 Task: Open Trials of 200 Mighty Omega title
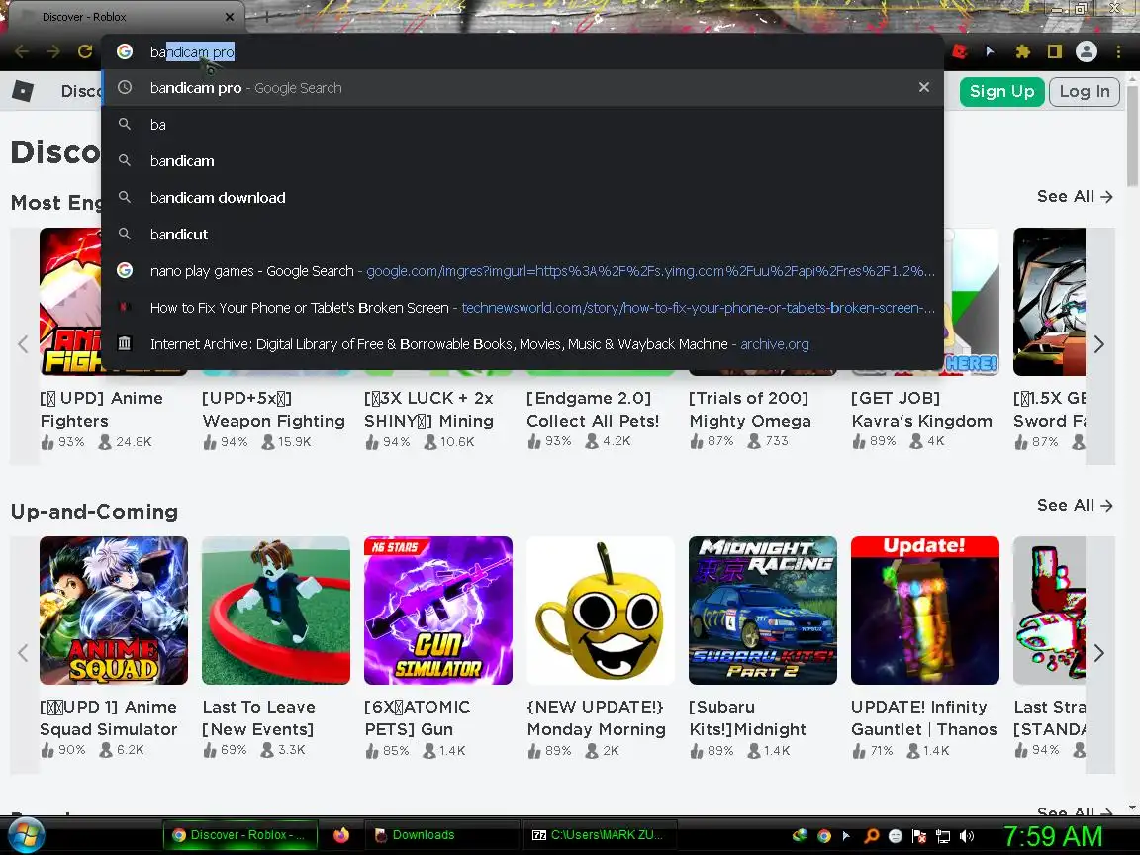pos(749,410)
